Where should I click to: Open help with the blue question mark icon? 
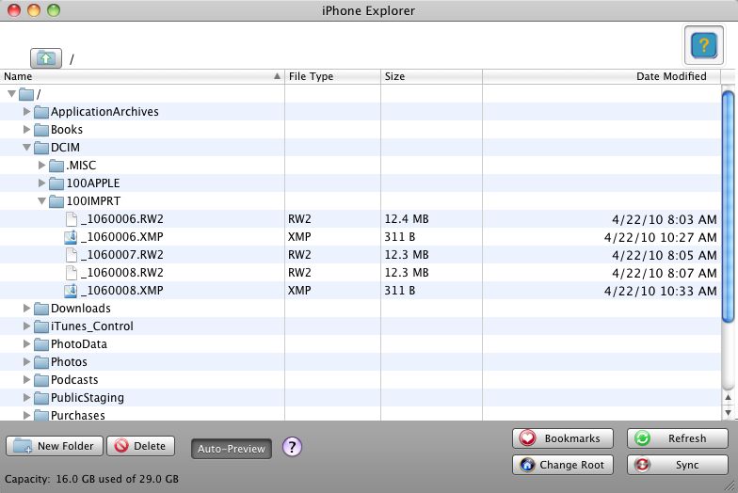pos(704,45)
